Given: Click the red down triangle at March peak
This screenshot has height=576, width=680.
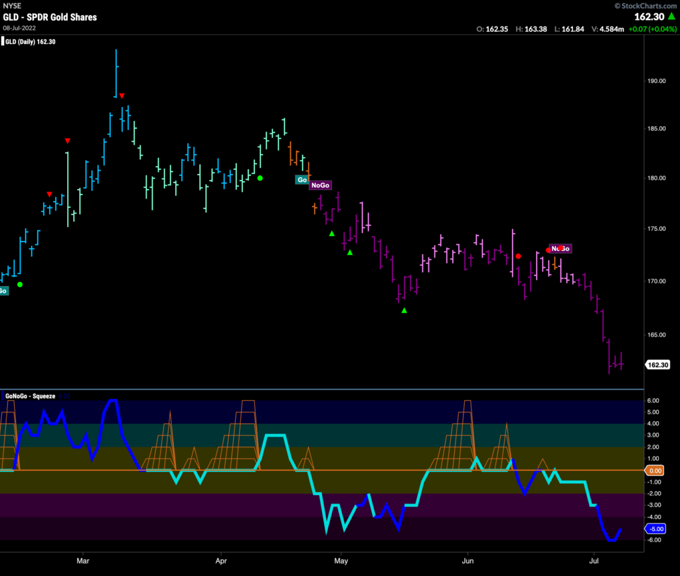Looking at the screenshot, I should (122, 96).
